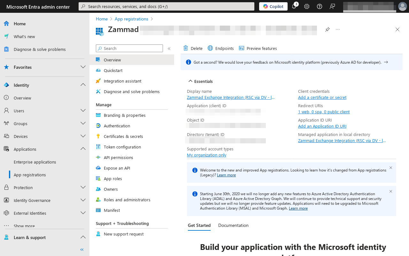Open the Preview features icon
The width and height of the screenshot is (409, 256).
(x=242, y=48)
